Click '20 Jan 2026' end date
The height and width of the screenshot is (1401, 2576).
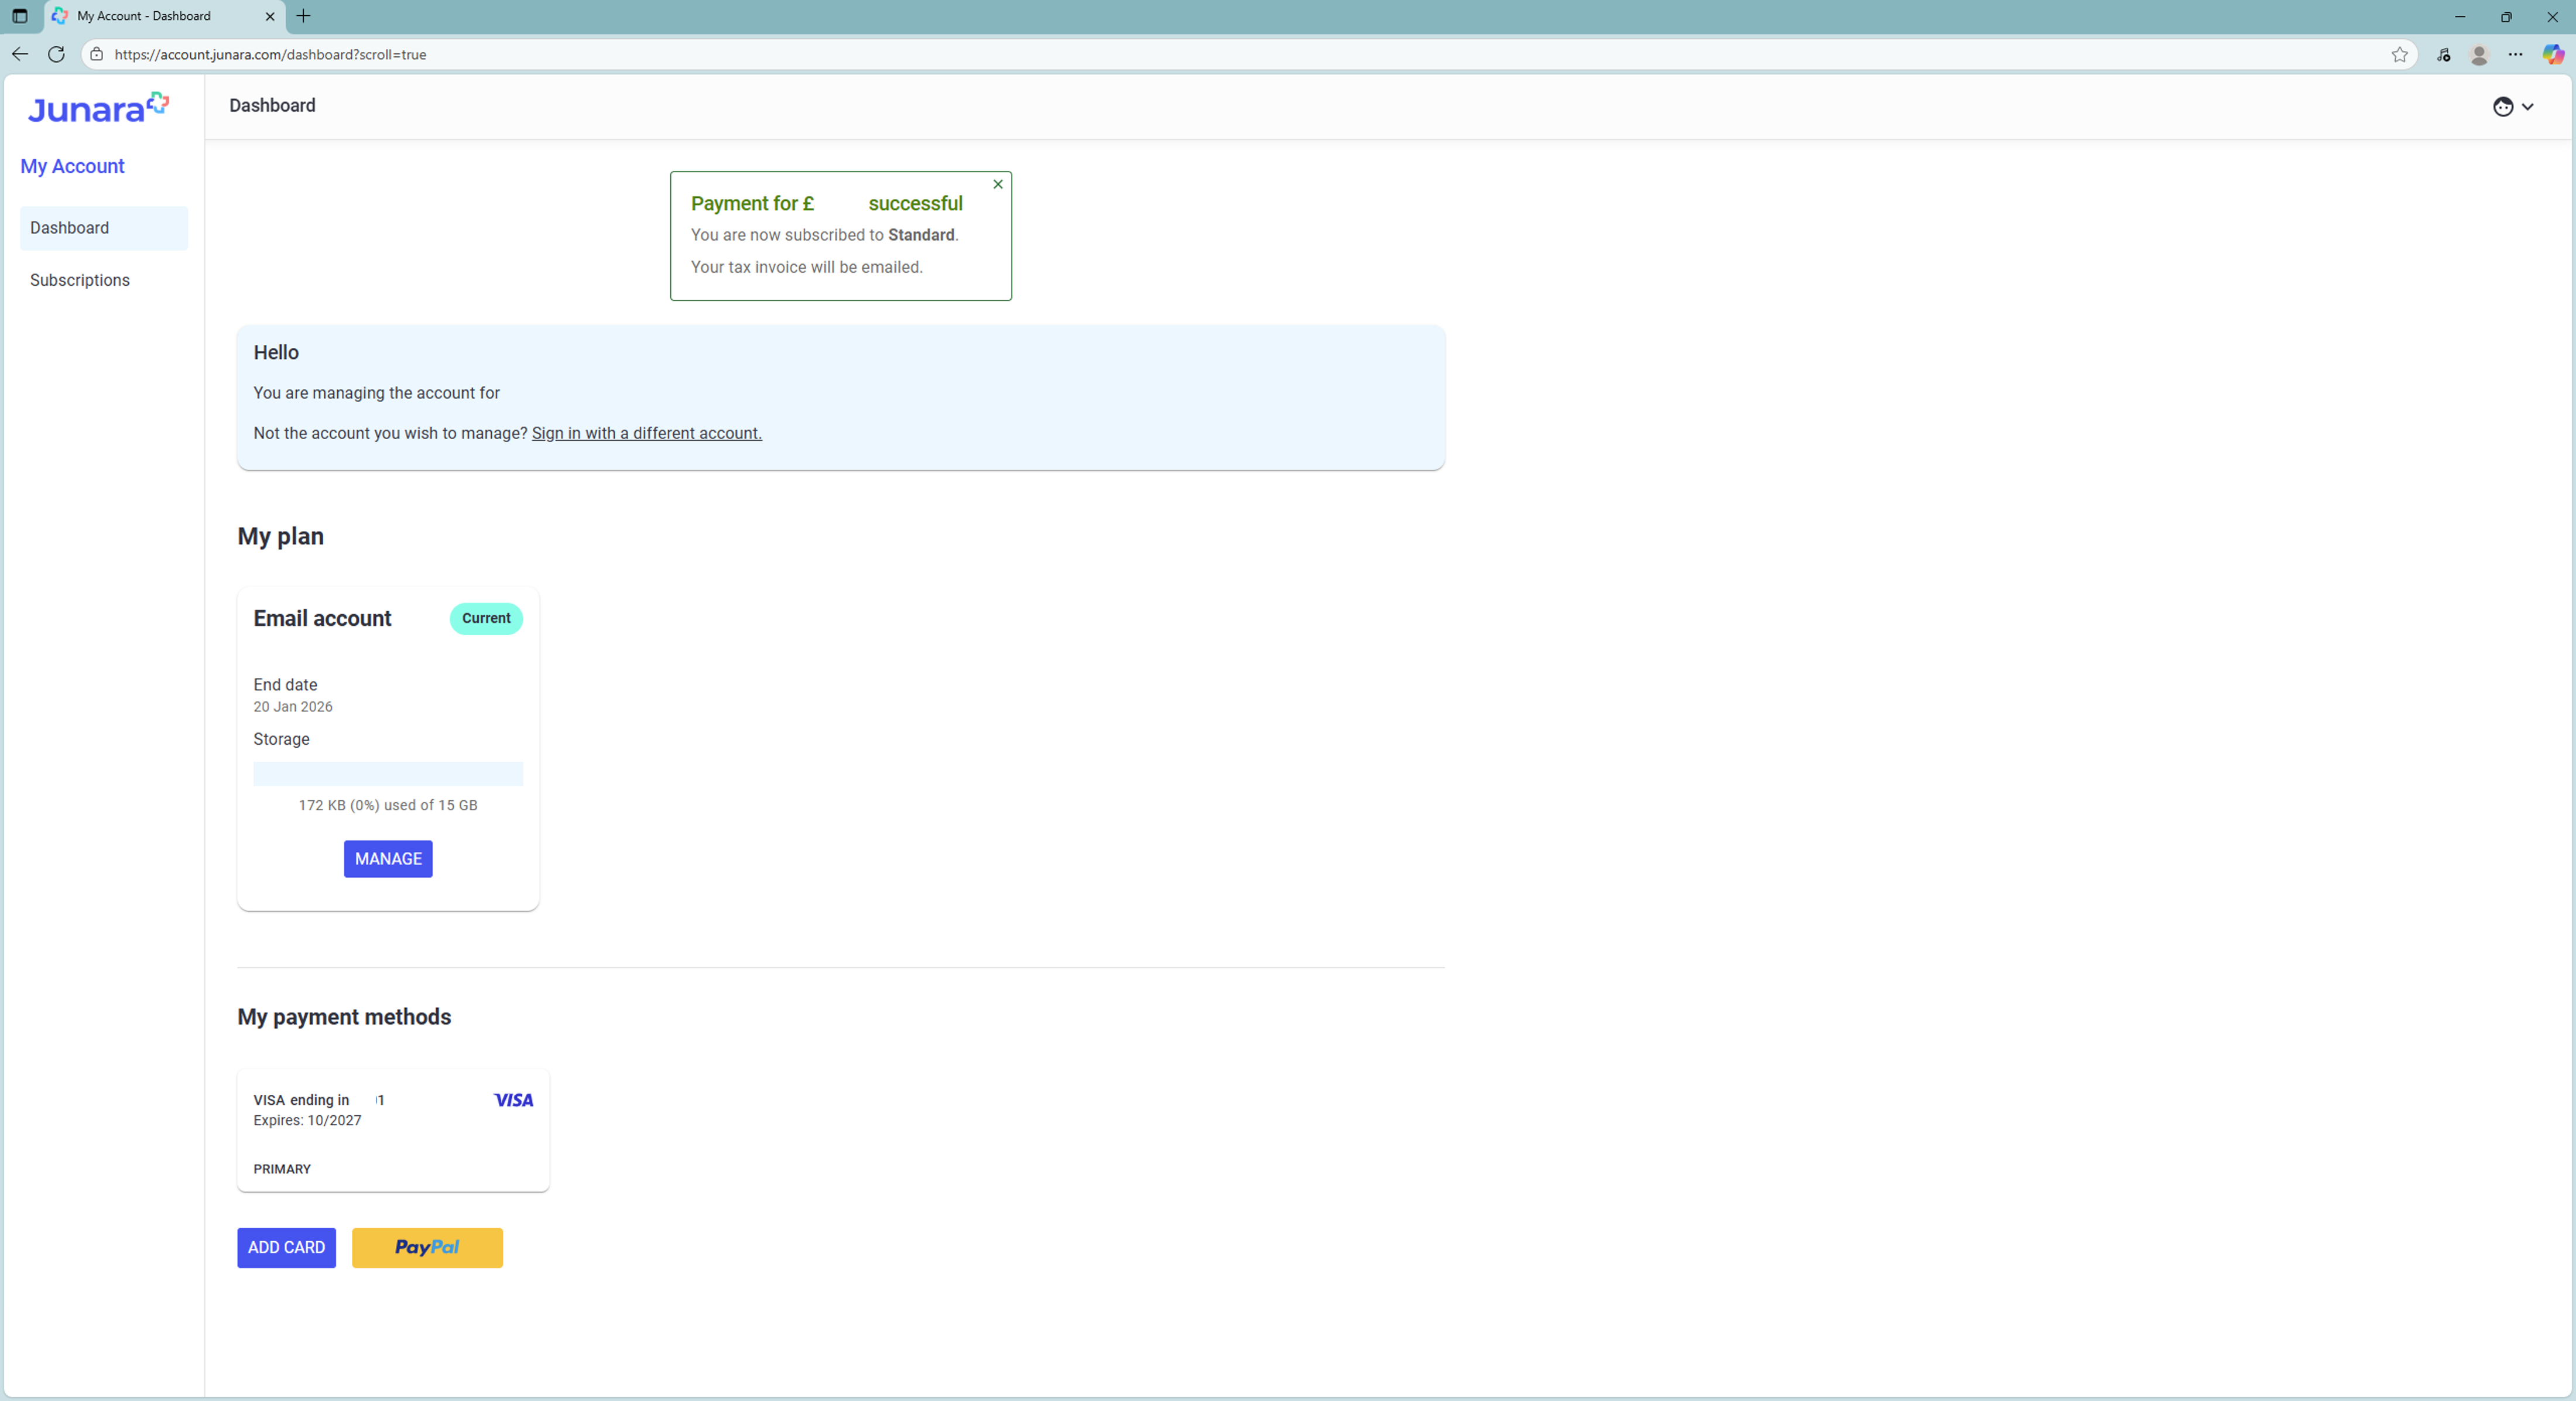click(x=293, y=707)
